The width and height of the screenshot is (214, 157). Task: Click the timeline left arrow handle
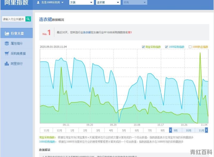click(170, 130)
